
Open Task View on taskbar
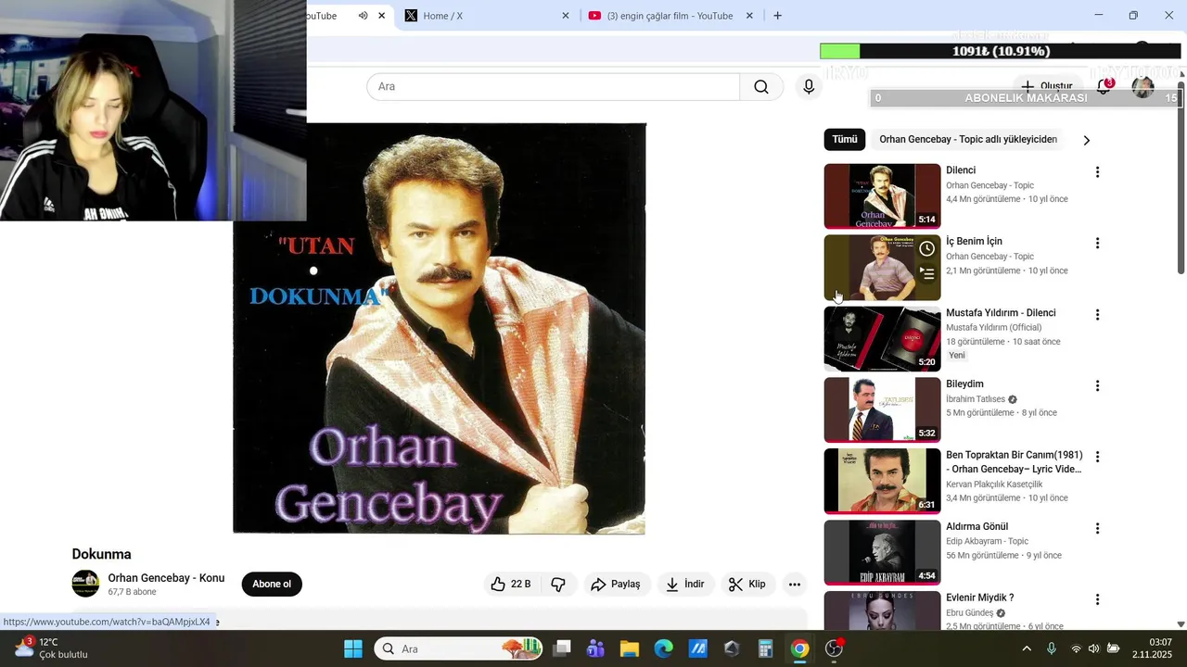point(562,648)
